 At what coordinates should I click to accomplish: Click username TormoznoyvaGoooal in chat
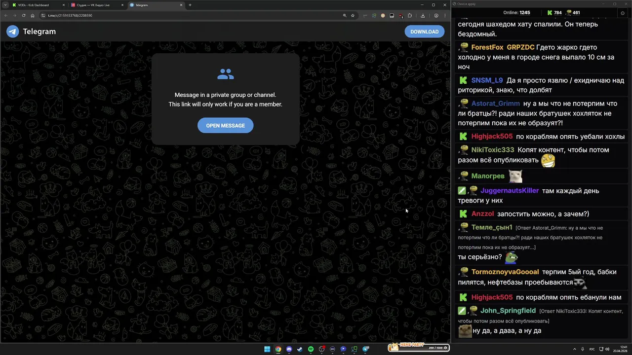pyautogui.click(x=505, y=272)
